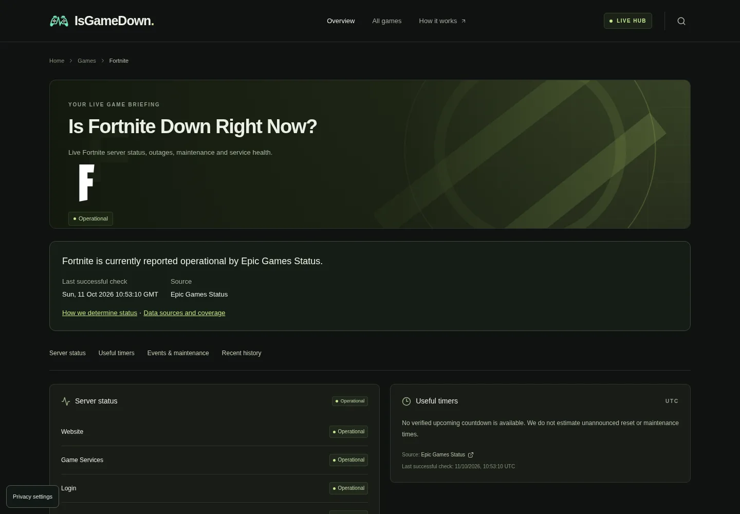Open the external link icon beside Epic Games Status
Screen dimensions: 740x514
tap(471, 455)
